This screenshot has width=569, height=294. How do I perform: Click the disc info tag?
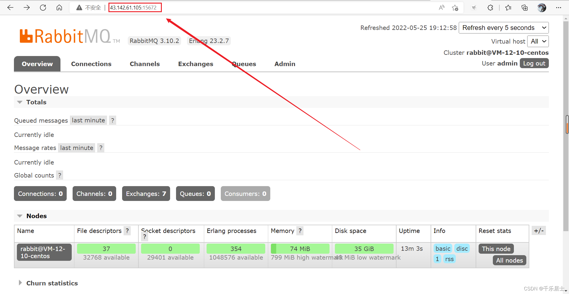tap(462, 248)
